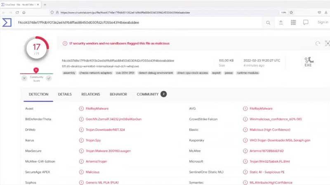This screenshot has height=185, width=330.
Task: Click the DrWeb Trojan.DownloaderNET.324 result
Action: point(105,130)
